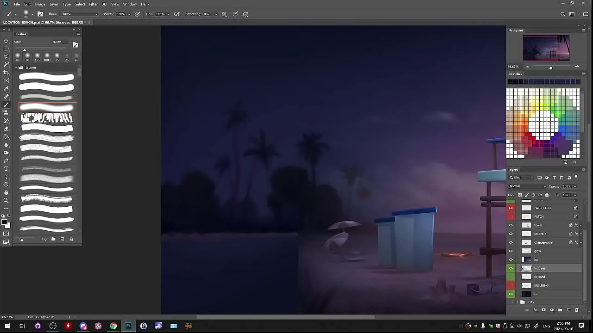Click the smoothing options gear icon
The width and height of the screenshot is (593, 333).
coord(224,14)
